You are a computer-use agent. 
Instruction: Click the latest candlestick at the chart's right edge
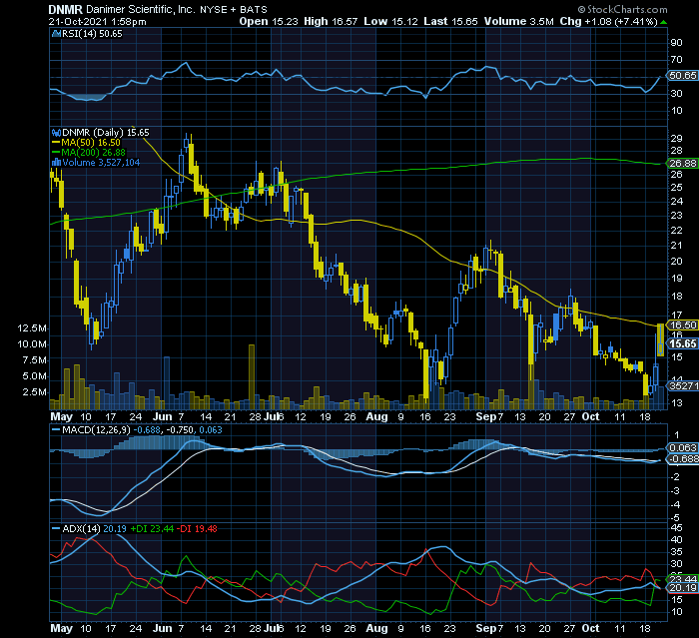[x=661, y=340]
